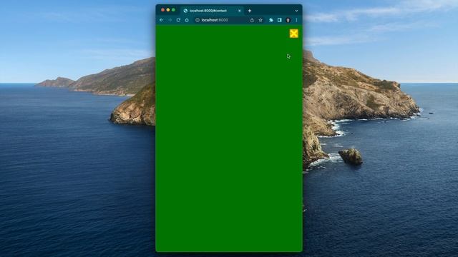Open a new tab with plus

(x=250, y=11)
